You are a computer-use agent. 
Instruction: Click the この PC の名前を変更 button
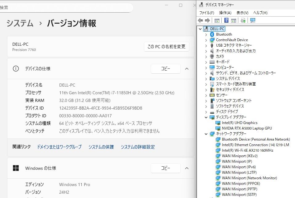(166, 47)
